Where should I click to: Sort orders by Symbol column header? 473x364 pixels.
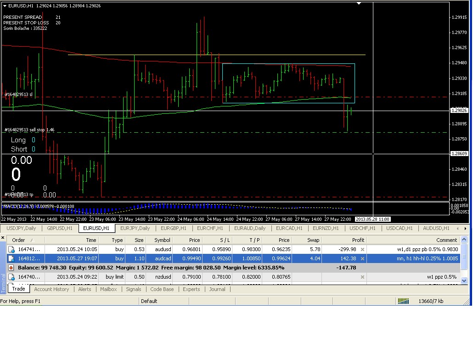162,240
